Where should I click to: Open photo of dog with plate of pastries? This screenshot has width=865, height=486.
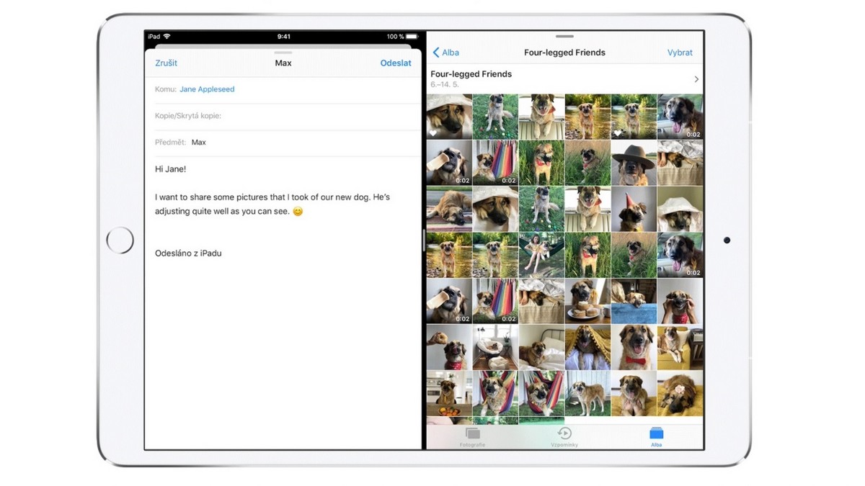tap(587, 301)
